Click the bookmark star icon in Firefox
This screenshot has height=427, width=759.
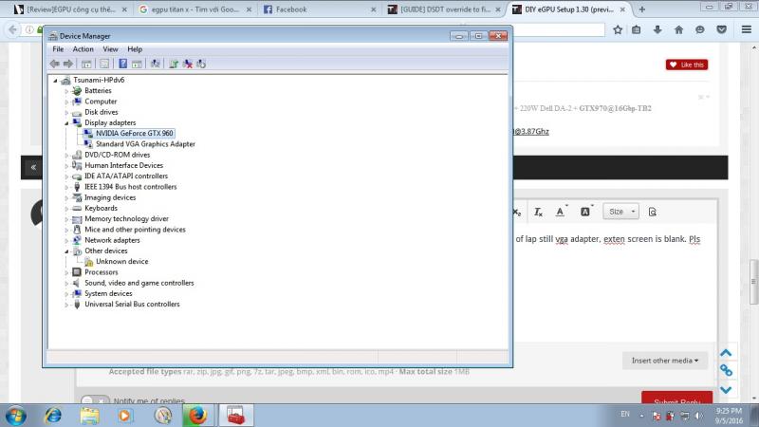click(618, 30)
